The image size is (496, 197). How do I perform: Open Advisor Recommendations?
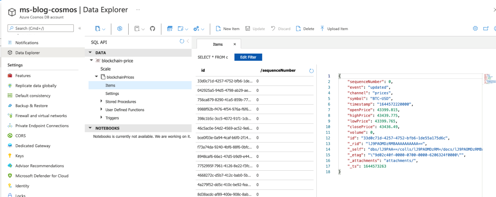click(40, 166)
